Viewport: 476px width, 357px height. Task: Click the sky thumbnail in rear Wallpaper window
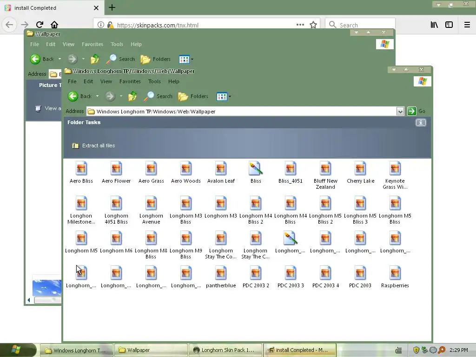click(x=47, y=287)
